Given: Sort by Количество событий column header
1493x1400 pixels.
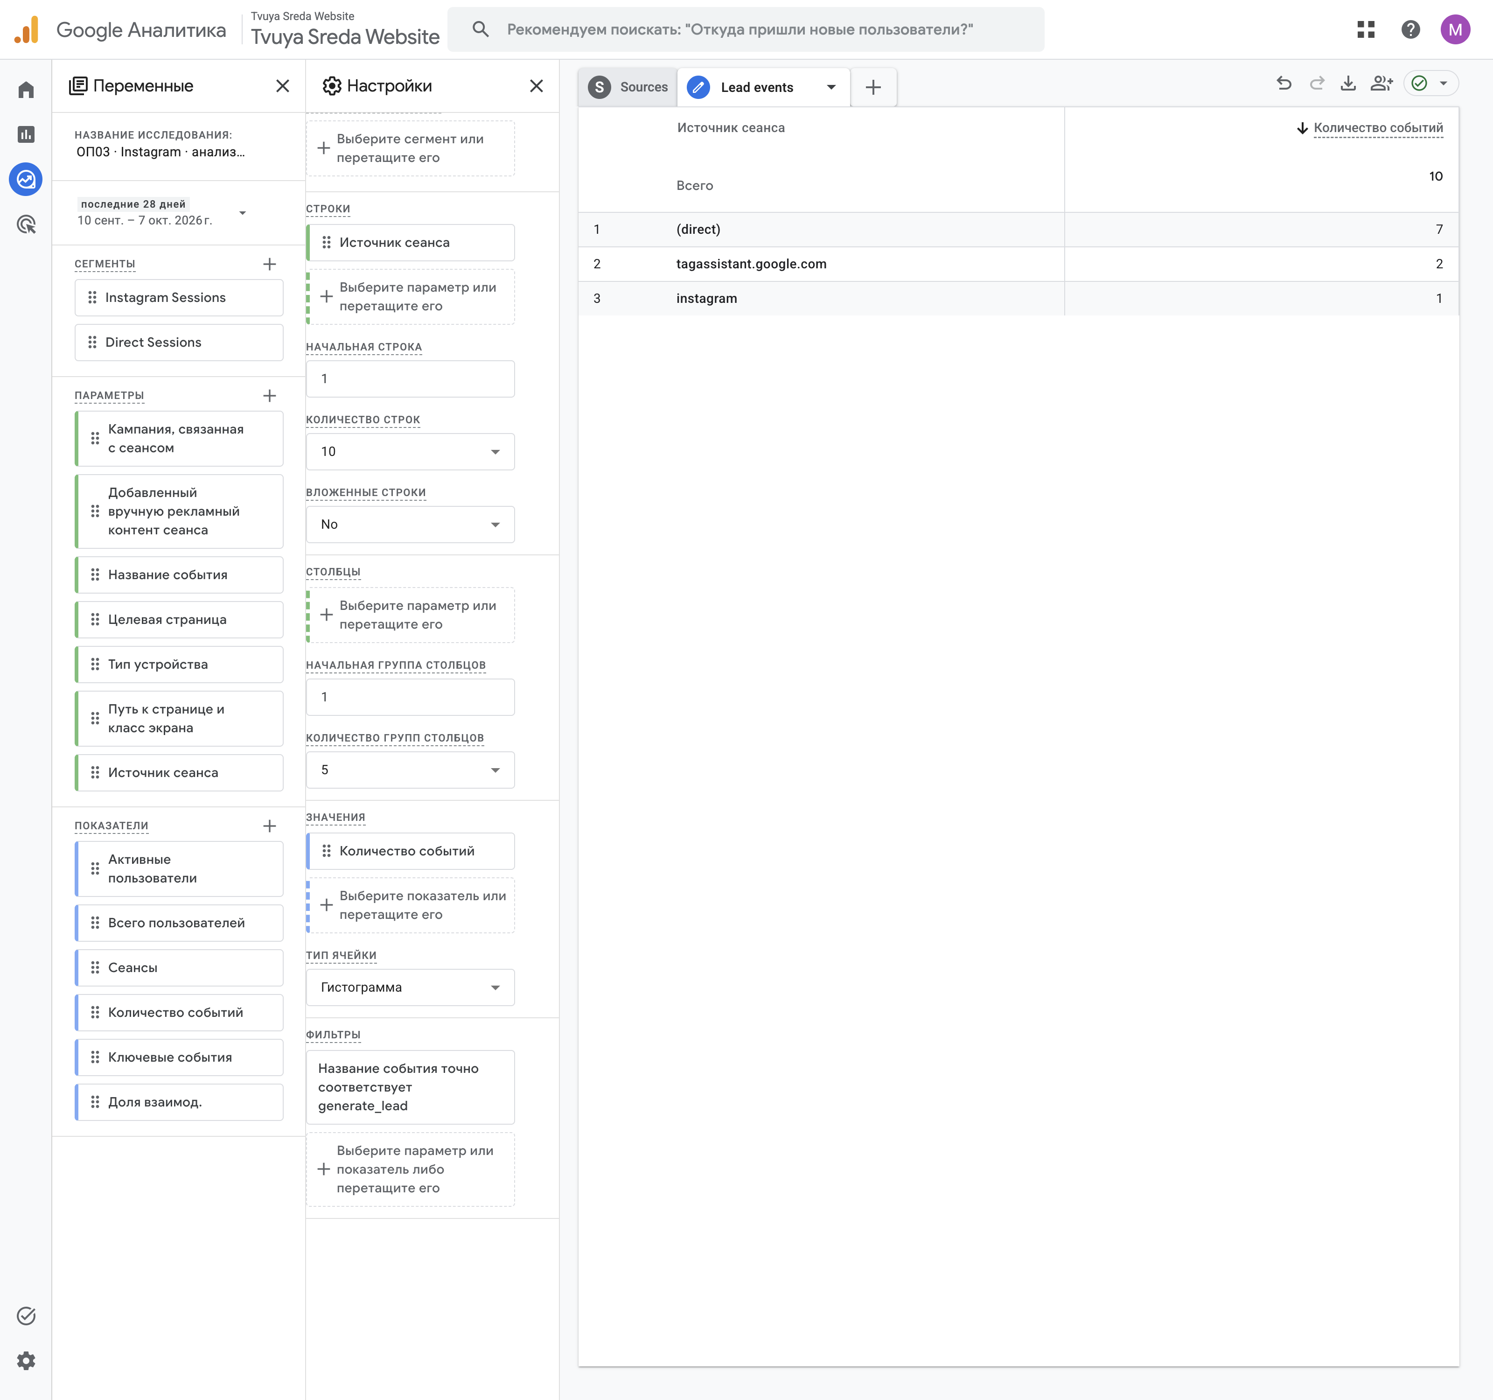Looking at the screenshot, I should point(1377,128).
